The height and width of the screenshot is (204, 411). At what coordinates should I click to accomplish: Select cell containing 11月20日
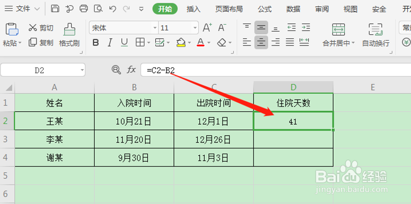[x=134, y=140]
